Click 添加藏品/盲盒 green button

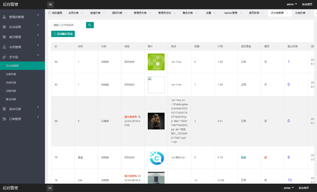point(63,34)
